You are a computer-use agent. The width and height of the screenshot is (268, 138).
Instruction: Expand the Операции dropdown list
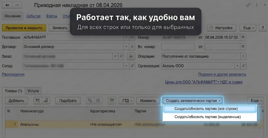[x=243, y=56]
